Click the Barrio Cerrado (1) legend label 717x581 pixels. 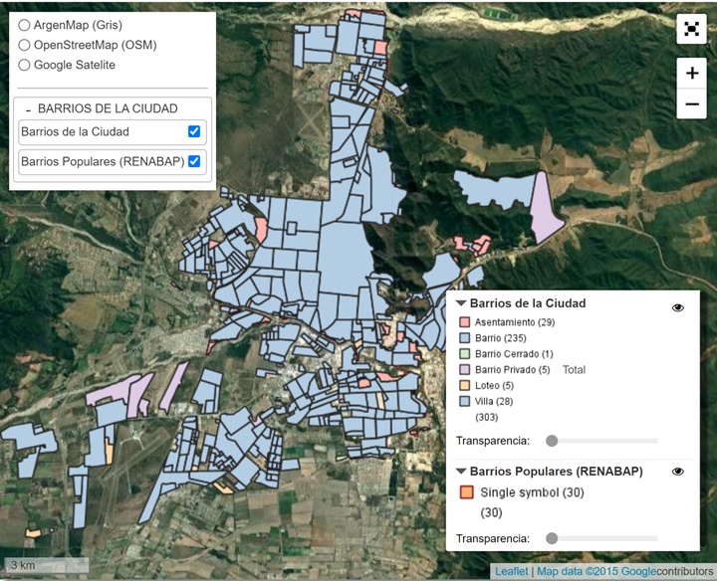click(514, 354)
